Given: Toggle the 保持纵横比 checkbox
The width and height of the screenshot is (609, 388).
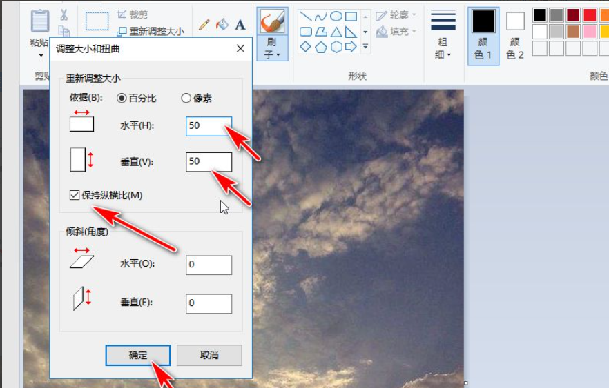Looking at the screenshot, I should (75, 195).
